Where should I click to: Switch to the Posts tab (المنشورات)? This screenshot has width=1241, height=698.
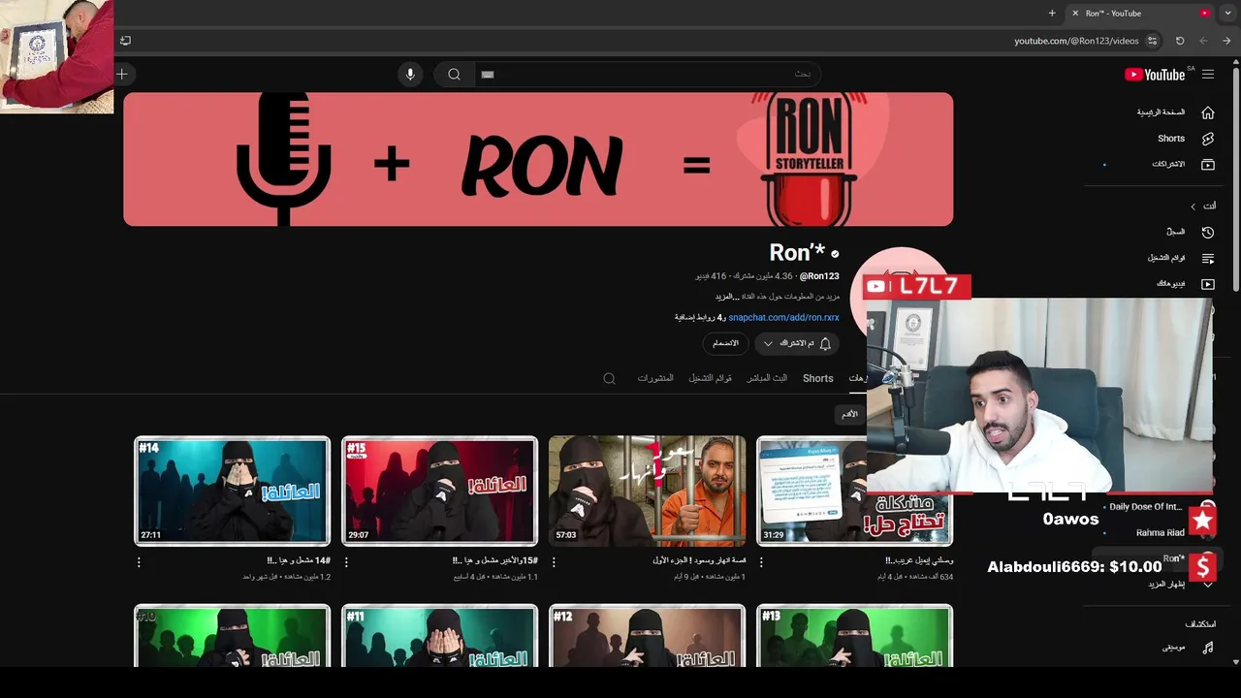tap(655, 378)
